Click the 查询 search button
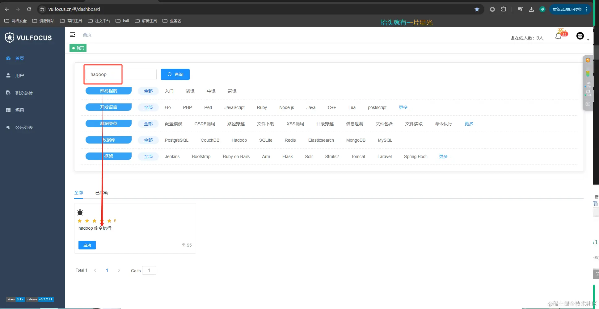Screen dimensions: 599x309 pyautogui.click(x=175, y=74)
